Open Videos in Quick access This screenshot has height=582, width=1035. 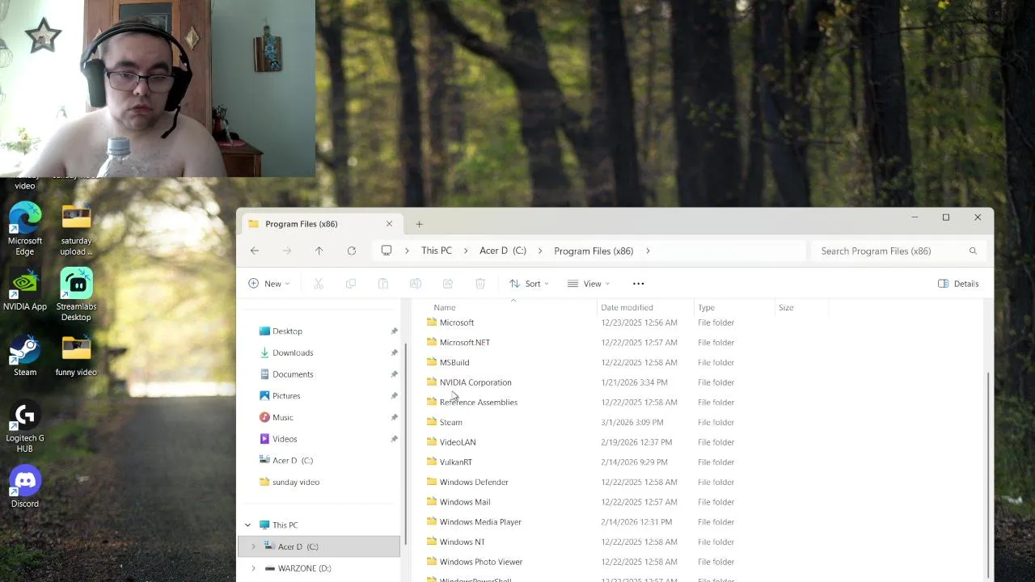[285, 439]
